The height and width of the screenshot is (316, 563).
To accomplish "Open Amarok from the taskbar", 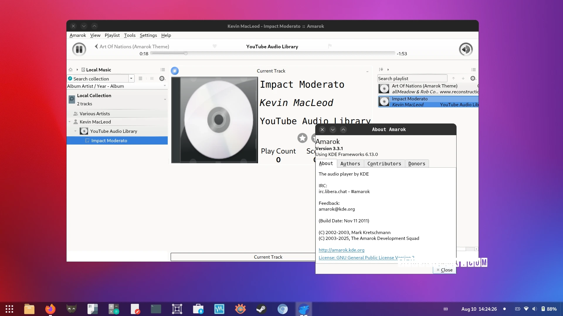I will tap(304, 309).
